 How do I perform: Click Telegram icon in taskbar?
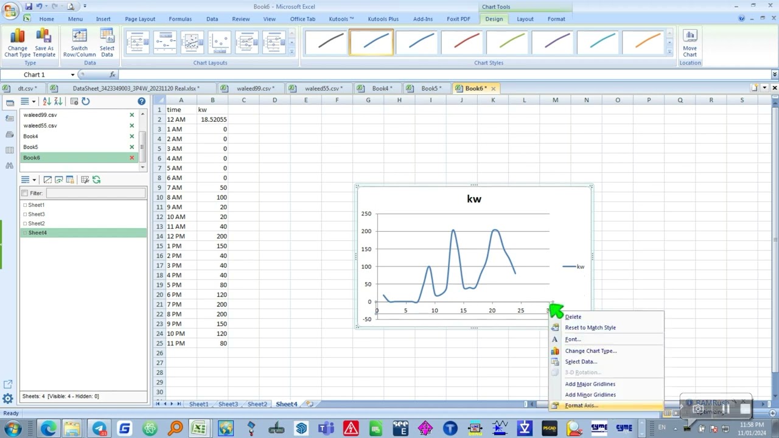(x=99, y=429)
